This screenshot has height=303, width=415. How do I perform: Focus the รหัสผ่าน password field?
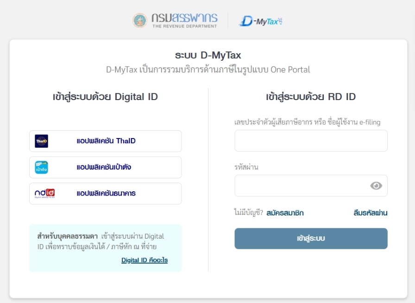pyautogui.click(x=302, y=186)
